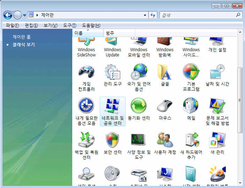Image resolution: width=245 pixels, height=188 pixels.
Task: Open the 편집(E) menu
Action: click(x=31, y=25)
